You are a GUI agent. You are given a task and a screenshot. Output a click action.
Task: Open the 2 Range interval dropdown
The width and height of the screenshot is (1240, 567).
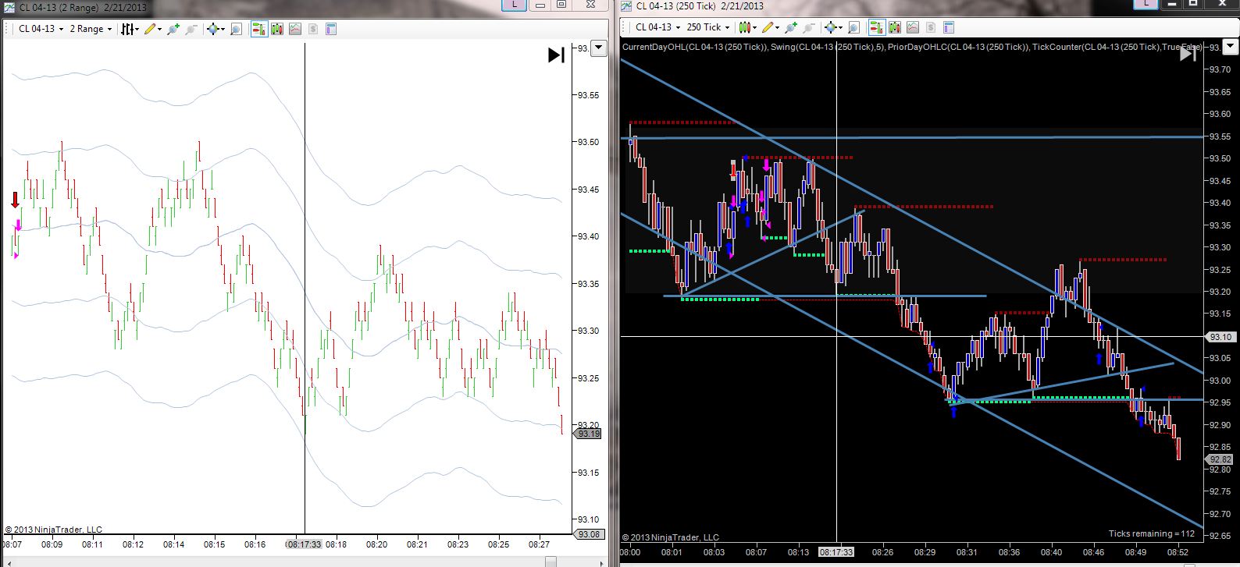pos(91,29)
